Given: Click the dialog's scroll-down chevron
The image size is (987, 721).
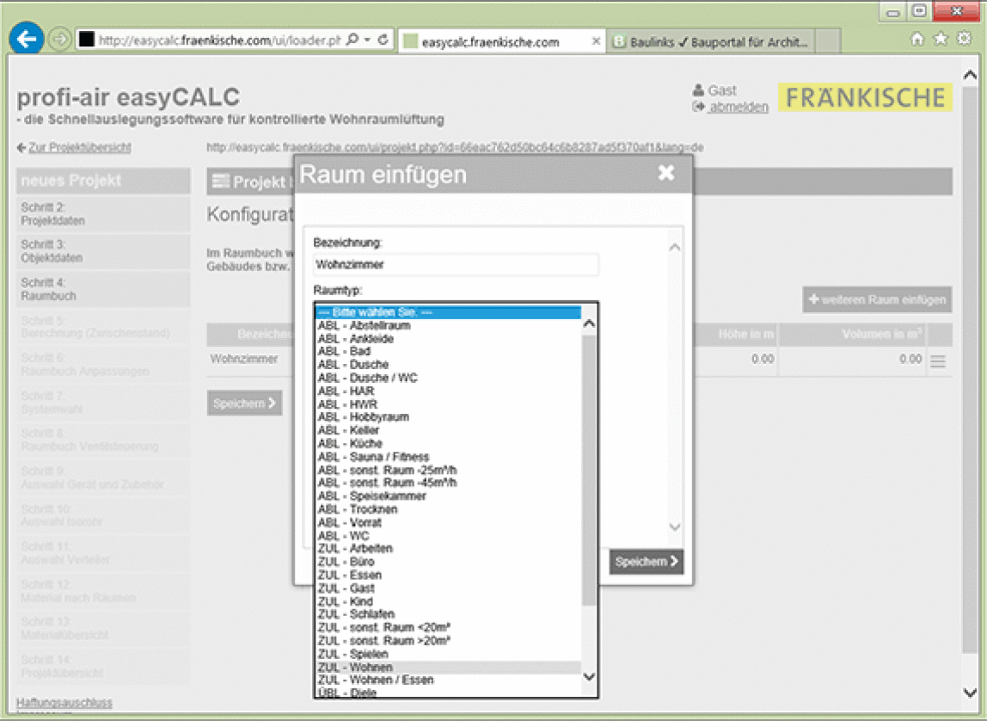Looking at the screenshot, I should (x=674, y=527).
